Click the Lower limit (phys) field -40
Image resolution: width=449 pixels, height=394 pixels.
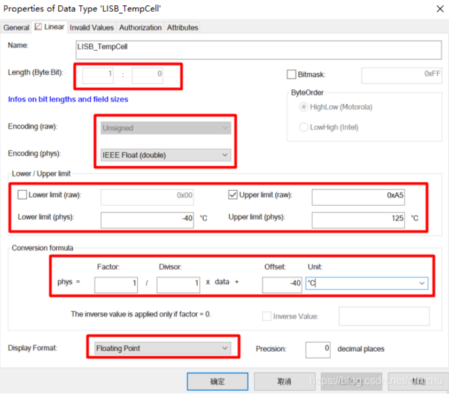tap(147, 220)
